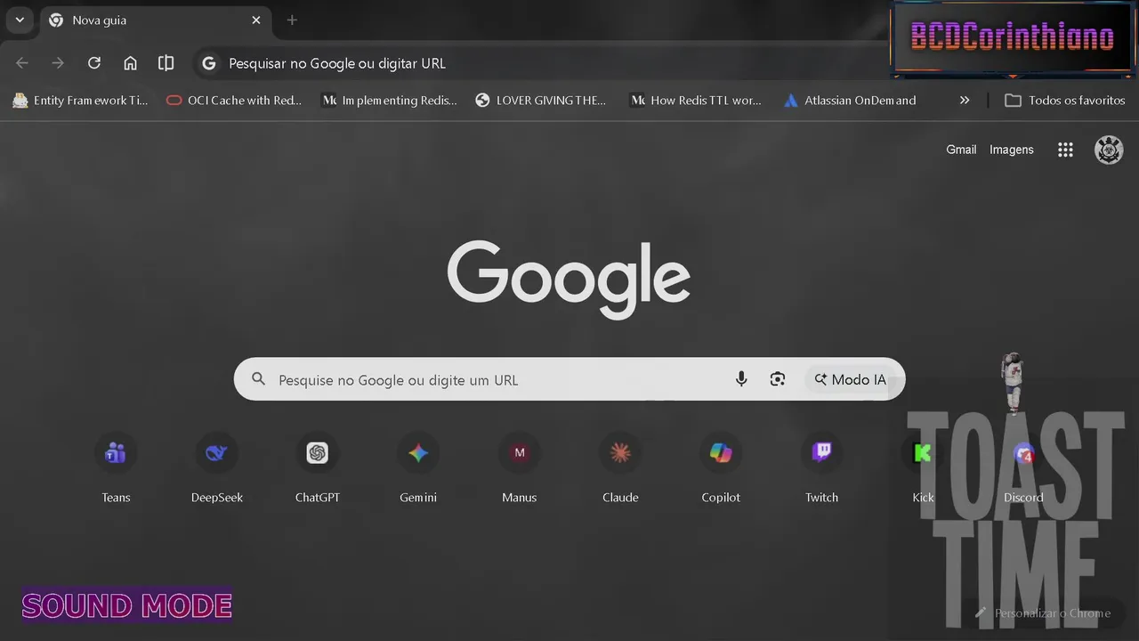Open a new tab with plus button
Image resolution: width=1139 pixels, height=641 pixels.
(x=292, y=20)
